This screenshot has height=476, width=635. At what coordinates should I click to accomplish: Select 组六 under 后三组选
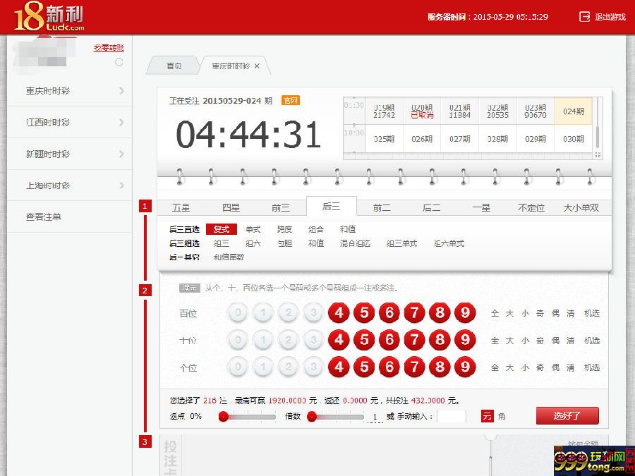253,243
